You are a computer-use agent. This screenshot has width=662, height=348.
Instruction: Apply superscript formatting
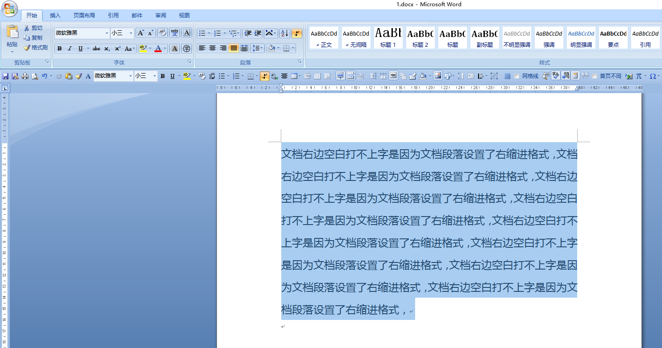coord(117,49)
